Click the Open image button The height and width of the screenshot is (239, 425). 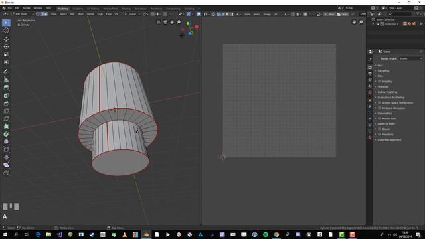point(343,14)
